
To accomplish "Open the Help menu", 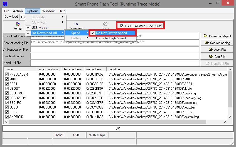I will pyautogui.click(x=62, y=11).
